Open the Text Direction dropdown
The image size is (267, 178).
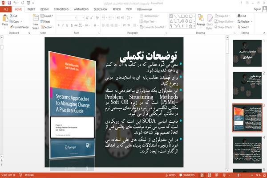[x=150, y=16]
